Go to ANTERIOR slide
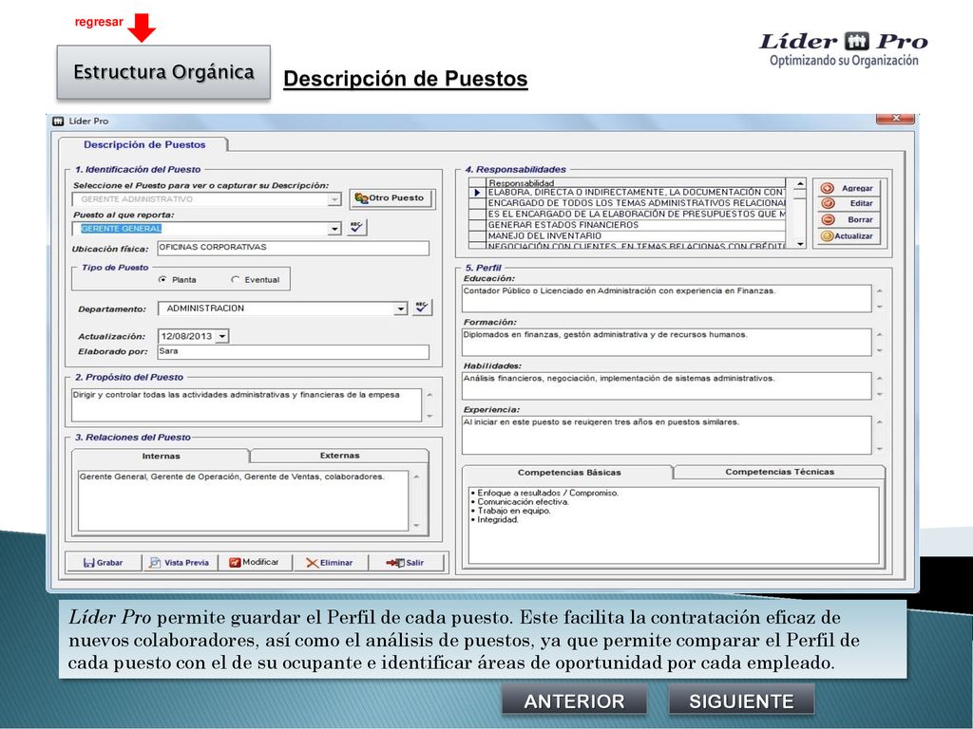The height and width of the screenshot is (729, 973). click(574, 701)
